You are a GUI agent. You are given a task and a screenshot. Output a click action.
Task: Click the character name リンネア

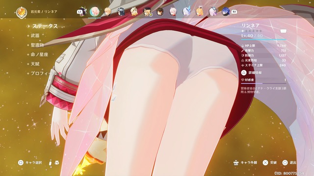250,25
